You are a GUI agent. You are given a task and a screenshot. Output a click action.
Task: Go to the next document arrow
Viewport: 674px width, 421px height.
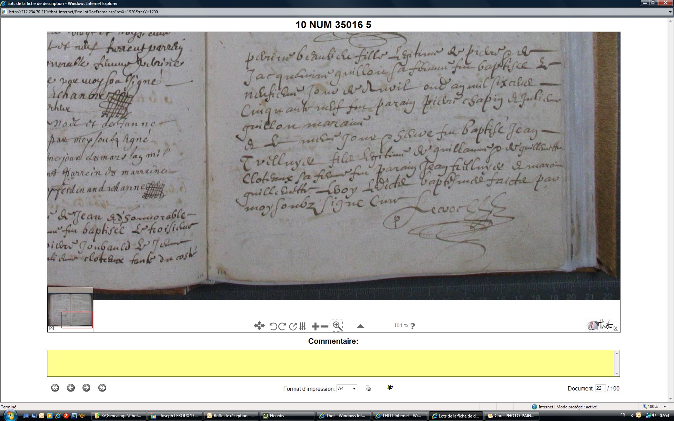pos(86,388)
